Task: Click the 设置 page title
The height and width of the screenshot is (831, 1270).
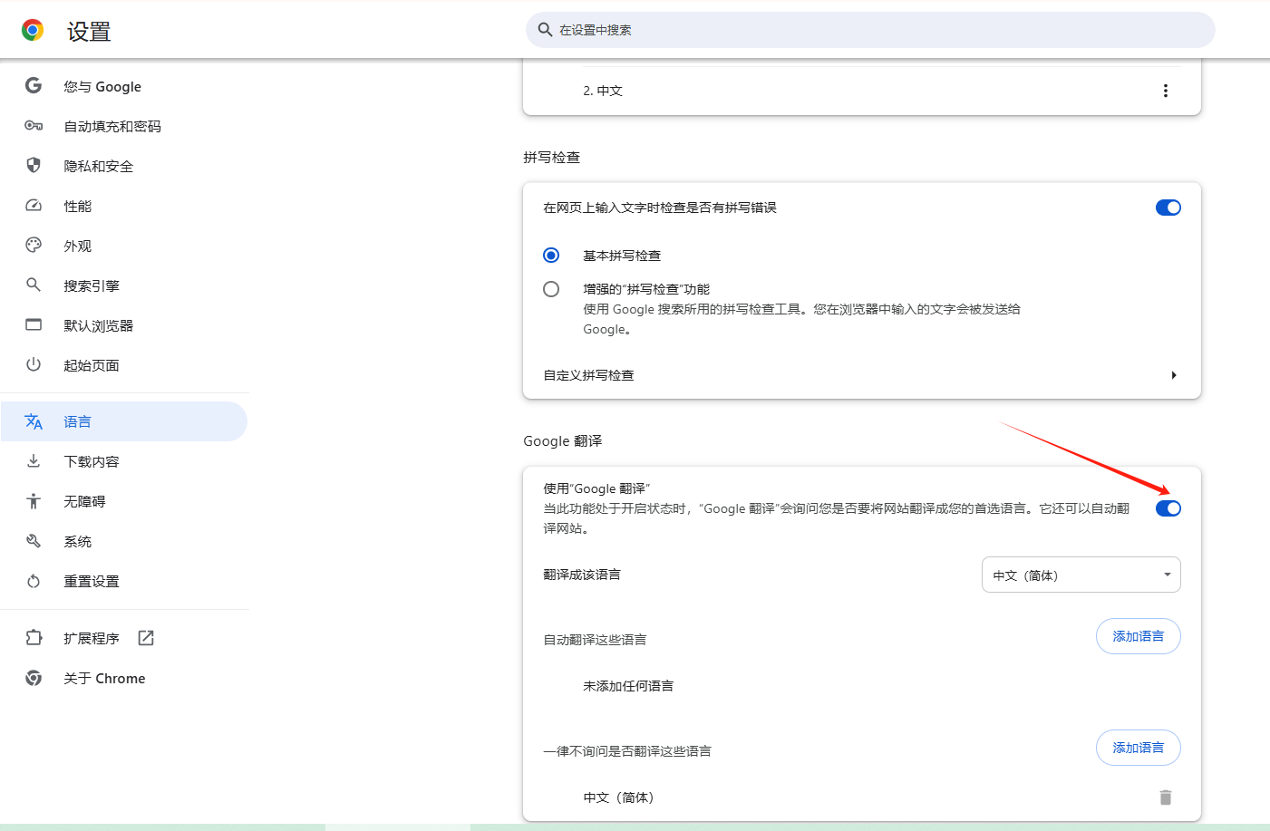Action: pos(89,32)
